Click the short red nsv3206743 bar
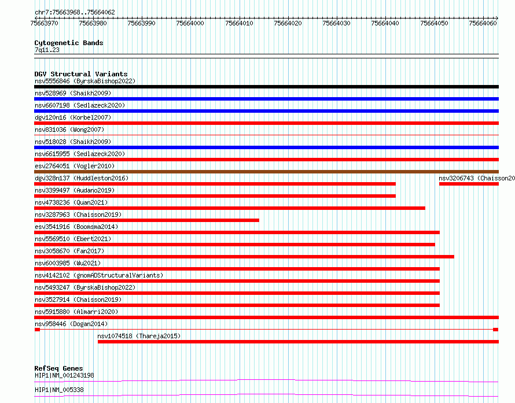 coord(469,184)
